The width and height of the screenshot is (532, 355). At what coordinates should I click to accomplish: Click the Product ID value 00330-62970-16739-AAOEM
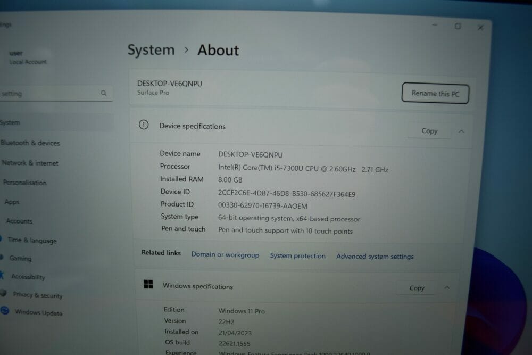click(x=263, y=205)
